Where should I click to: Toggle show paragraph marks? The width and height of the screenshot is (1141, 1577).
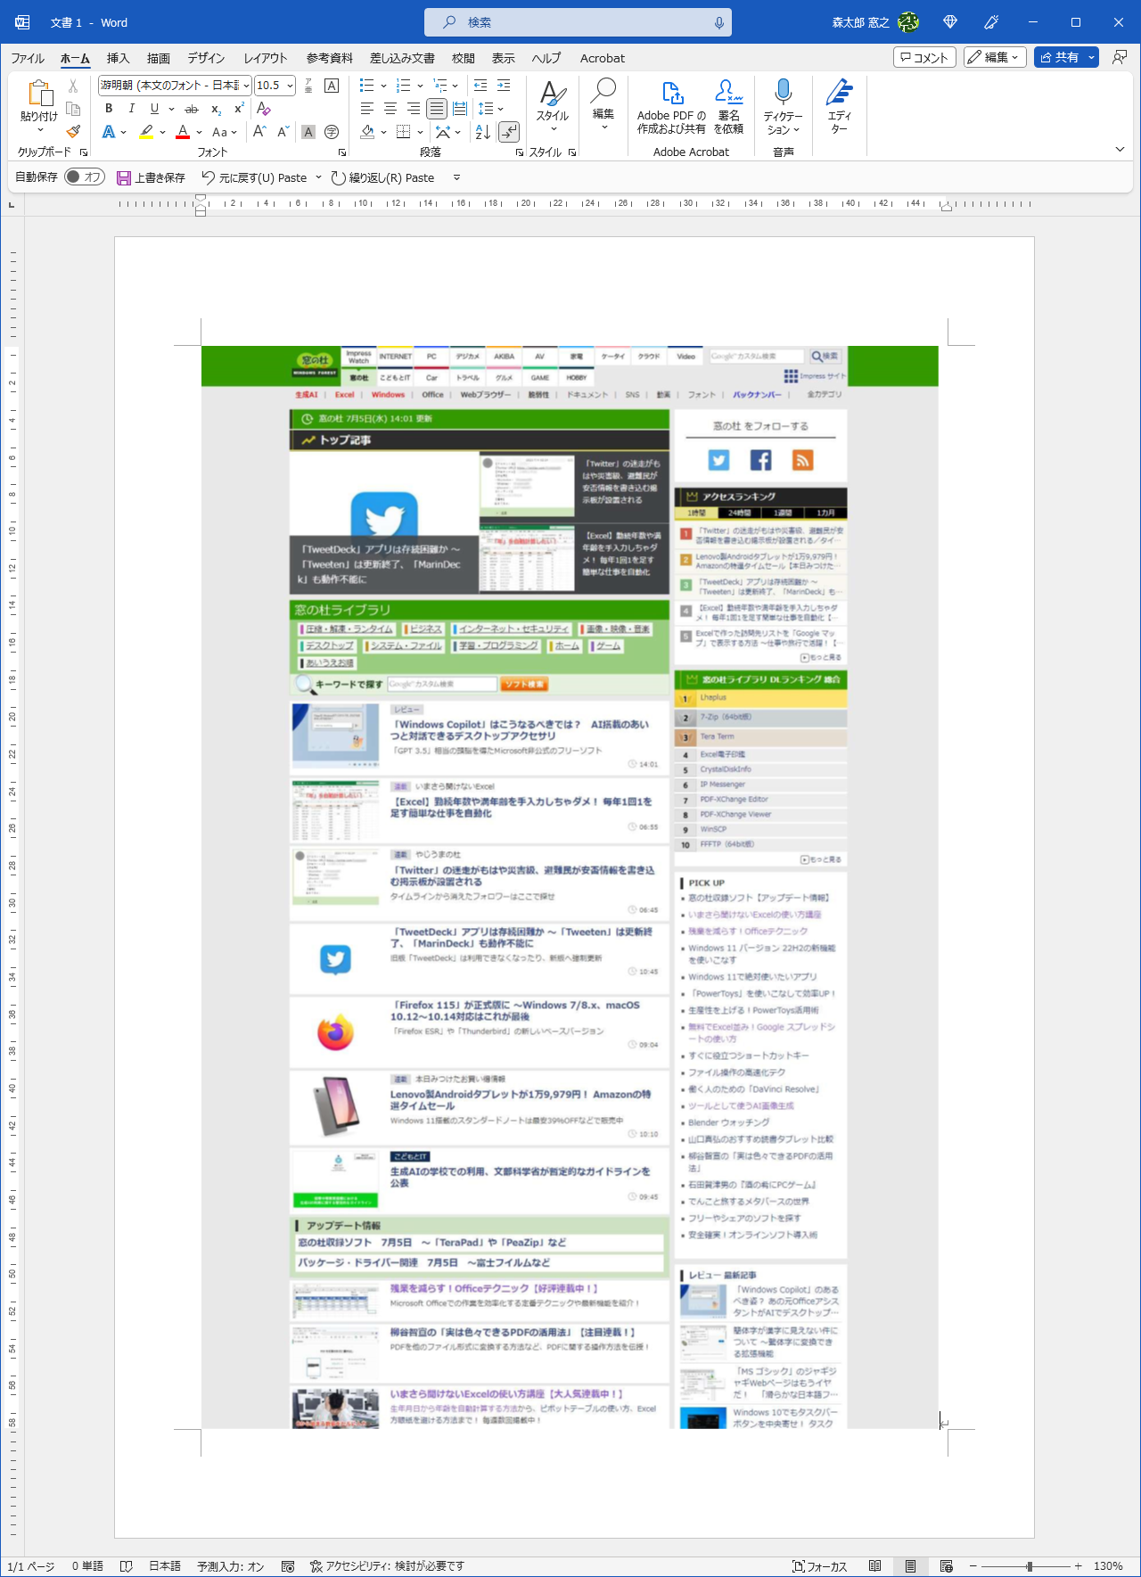point(509,132)
